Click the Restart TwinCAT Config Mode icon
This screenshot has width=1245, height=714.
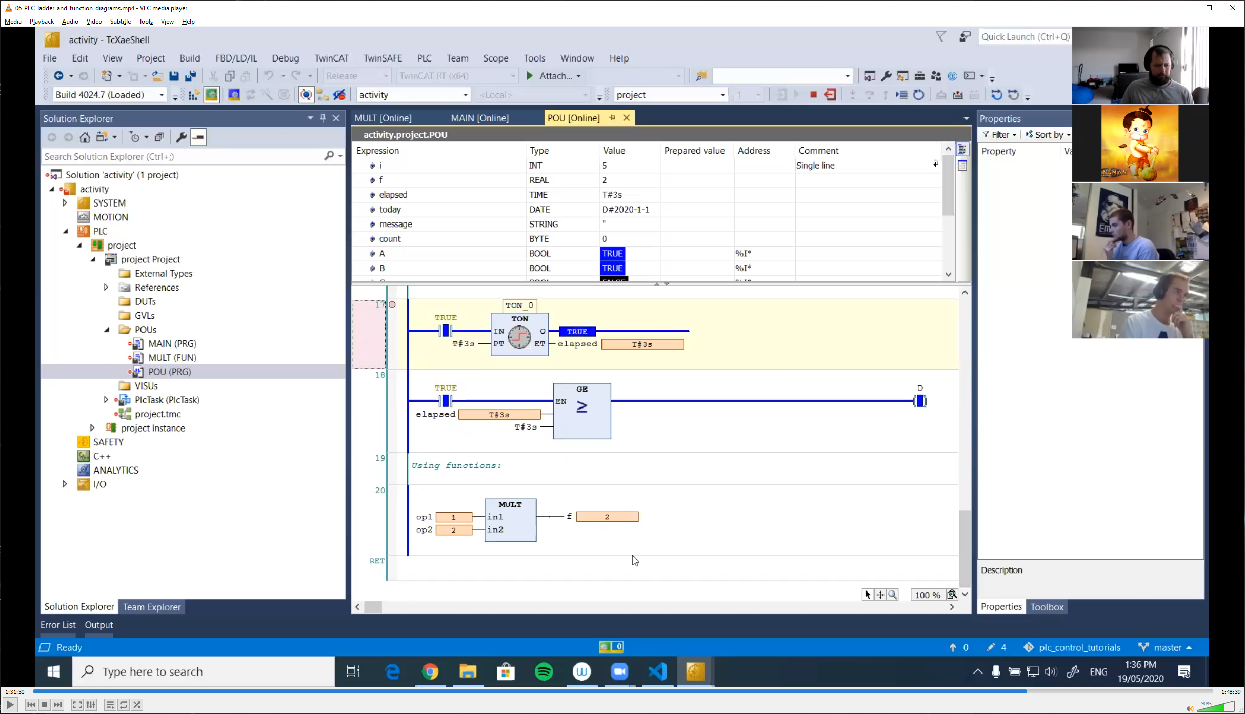234,95
